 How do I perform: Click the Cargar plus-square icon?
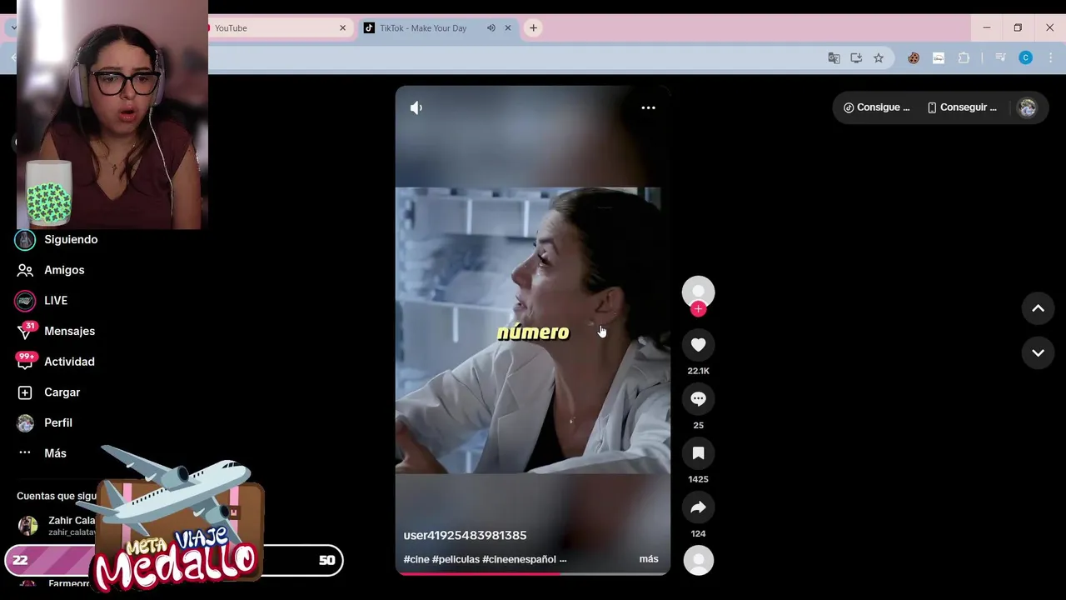25,392
